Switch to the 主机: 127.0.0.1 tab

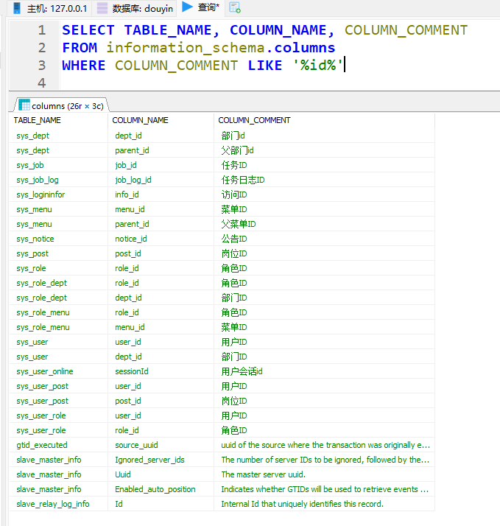coord(50,8)
